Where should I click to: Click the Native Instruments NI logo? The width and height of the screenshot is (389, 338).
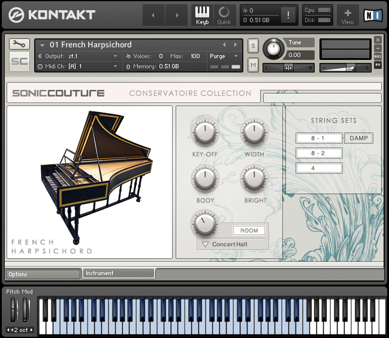373,16
